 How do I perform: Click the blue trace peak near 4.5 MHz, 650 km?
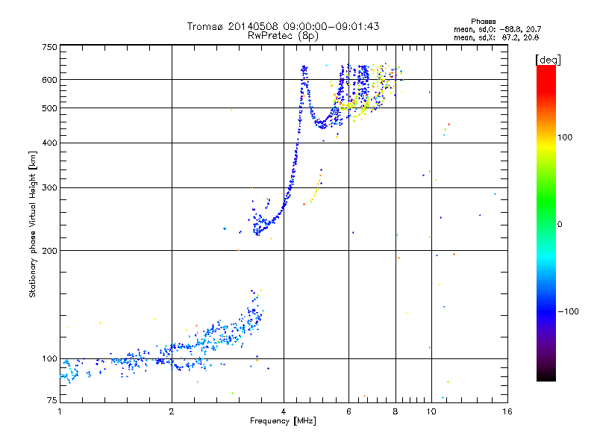coord(304,69)
